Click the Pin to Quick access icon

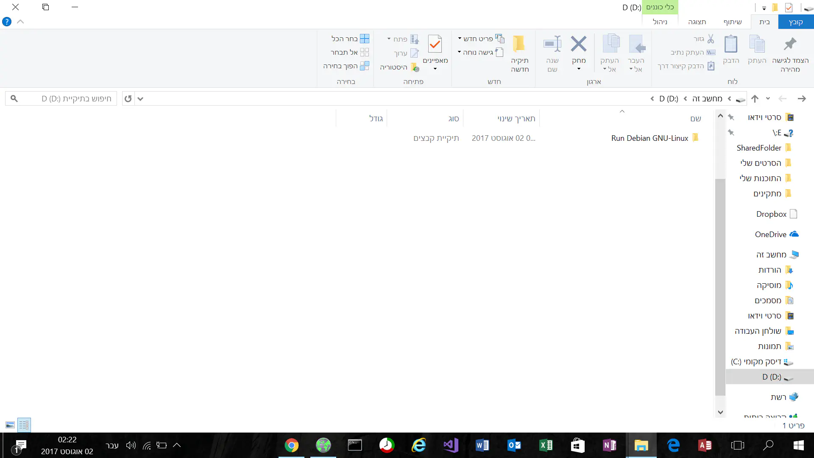click(790, 44)
